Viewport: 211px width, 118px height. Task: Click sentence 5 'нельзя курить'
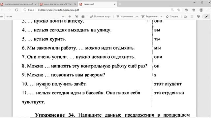click(x=44, y=39)
